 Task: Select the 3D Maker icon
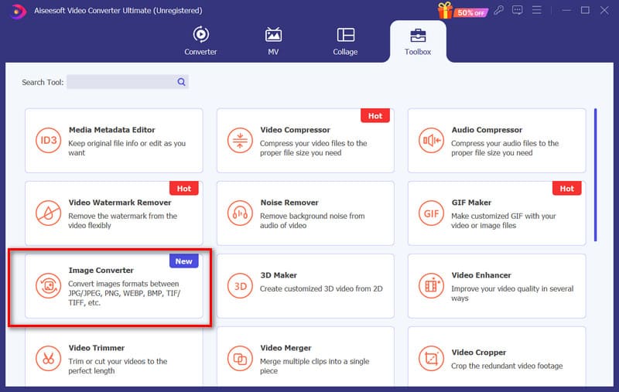239,286
